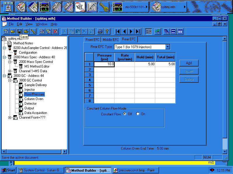
Task: Click the syringe injection launcher icon
Action: (92, 7)
